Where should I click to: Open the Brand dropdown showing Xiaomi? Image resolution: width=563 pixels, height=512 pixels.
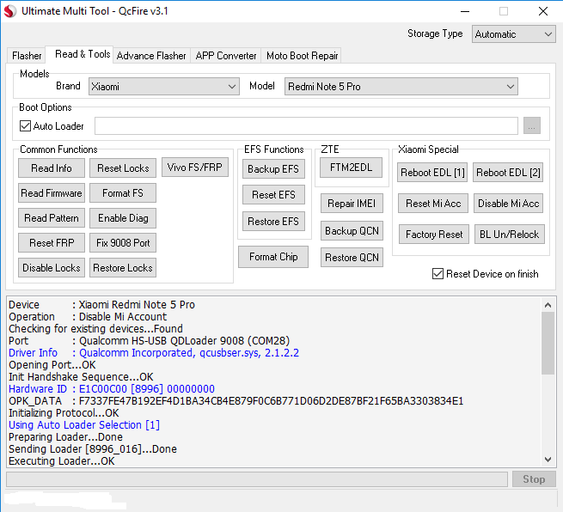pos(163,87)
